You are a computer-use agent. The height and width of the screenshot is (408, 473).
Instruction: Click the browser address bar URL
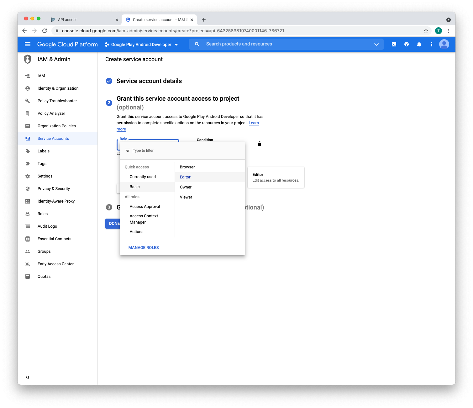[173, 31]
